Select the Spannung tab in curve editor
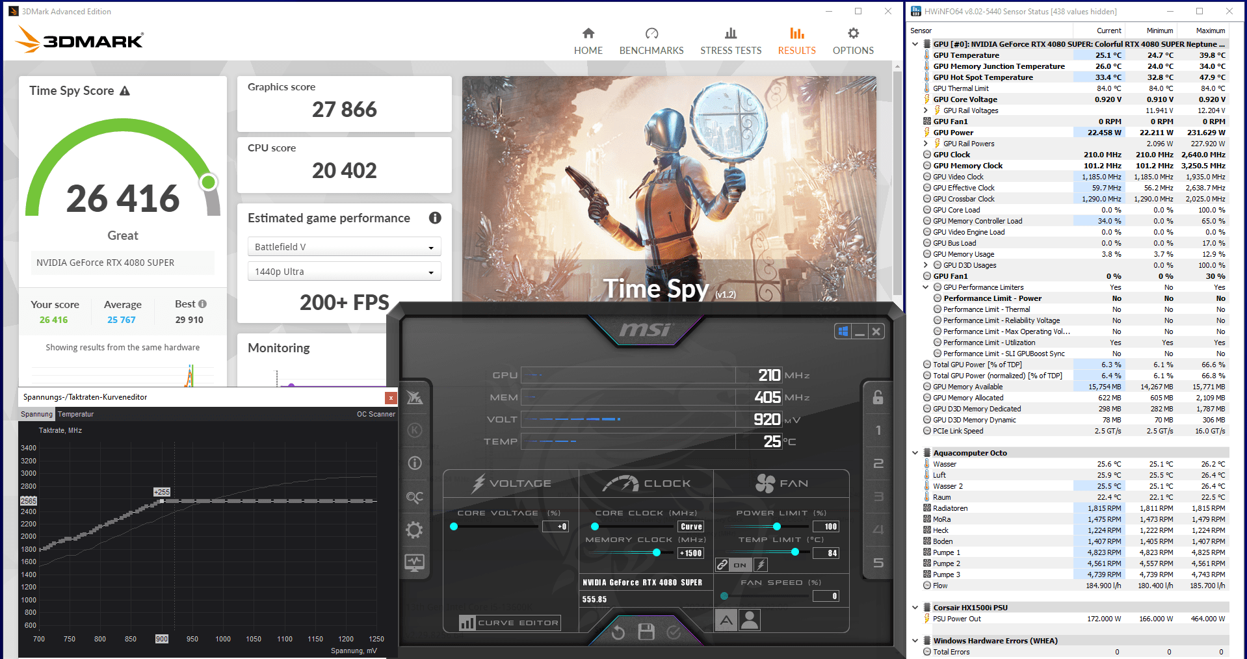Image resolution: width=1247 pixels, height=659 pixels. pyautogui.click(x=36, y=414)
